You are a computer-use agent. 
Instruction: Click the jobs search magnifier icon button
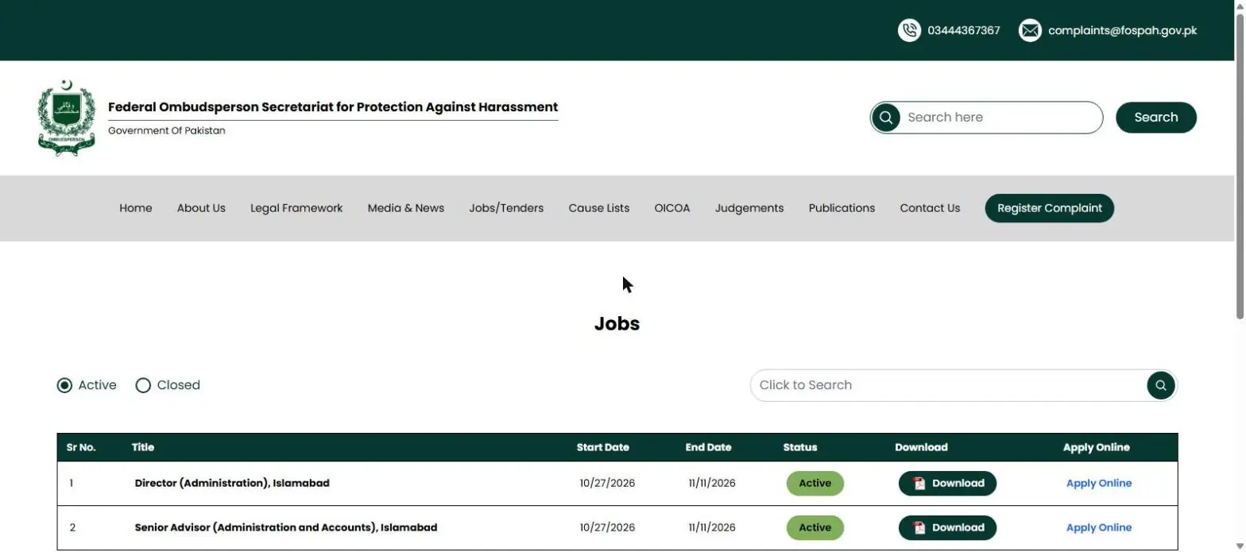[x=1161, y=385]
